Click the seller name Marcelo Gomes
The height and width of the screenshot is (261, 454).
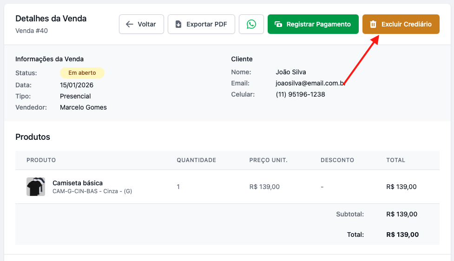click(83, 107)
